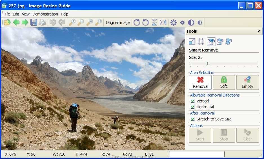
Task: Select the Smart Patch tool icon
Action: pyautogui.click(x=229, y=42)
